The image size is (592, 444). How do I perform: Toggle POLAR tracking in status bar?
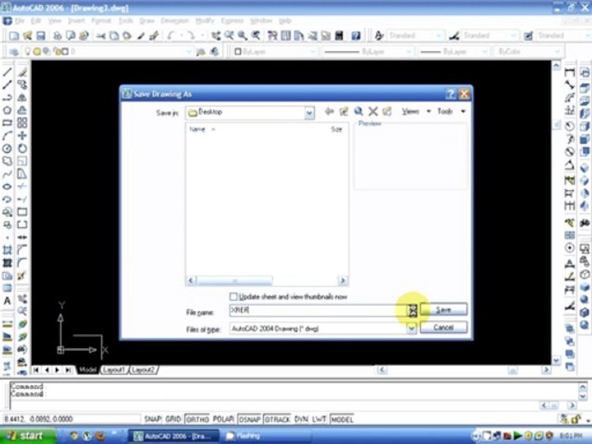(223, 419)
